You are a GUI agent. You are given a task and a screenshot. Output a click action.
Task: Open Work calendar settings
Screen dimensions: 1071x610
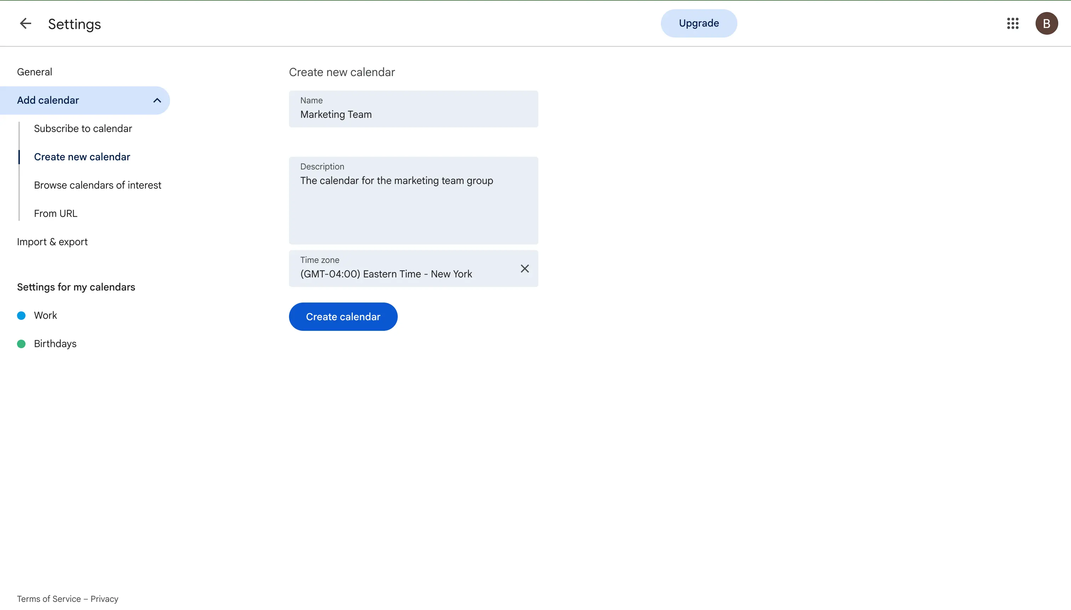coord(45,316)
